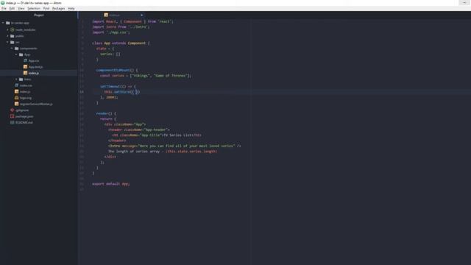Click the "render()" method name

104,113
